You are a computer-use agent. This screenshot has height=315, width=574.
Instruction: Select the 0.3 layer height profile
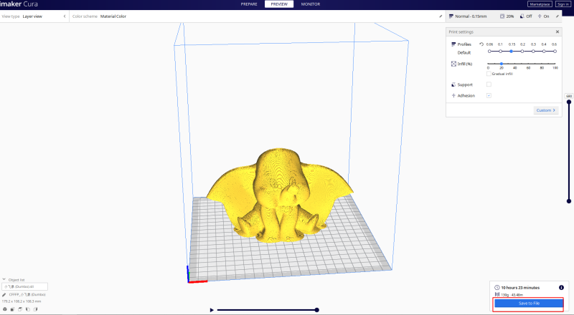pos(533,51)
